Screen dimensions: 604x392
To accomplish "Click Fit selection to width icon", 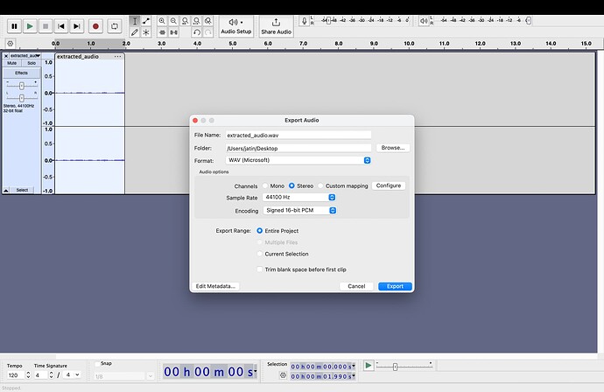I will pyautogui.click(x=186, y=21).
